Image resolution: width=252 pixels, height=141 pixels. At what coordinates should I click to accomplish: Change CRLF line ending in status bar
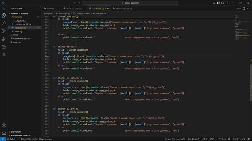[x=212, y=139]
